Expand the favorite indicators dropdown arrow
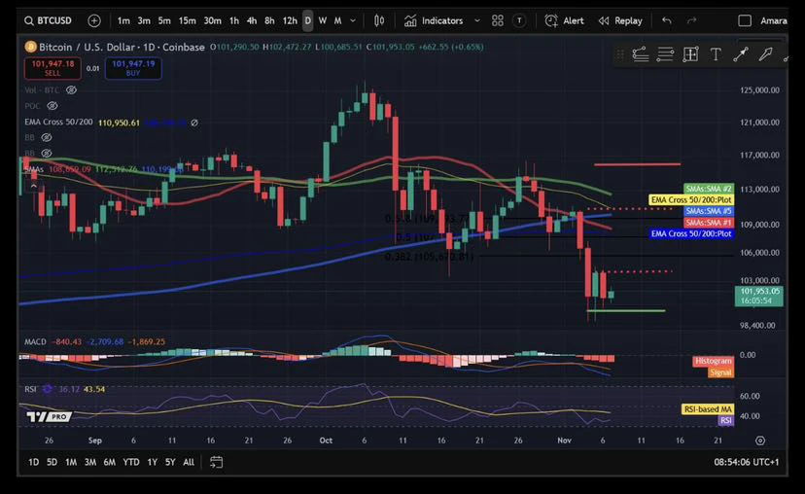 click(477, 20)
